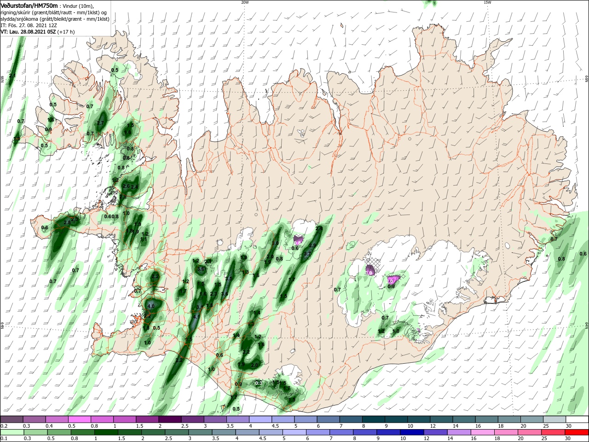Pick the rain legend swatch labeled 7
The width and height of the screenshot is (589, 442).
coord(341,432)
